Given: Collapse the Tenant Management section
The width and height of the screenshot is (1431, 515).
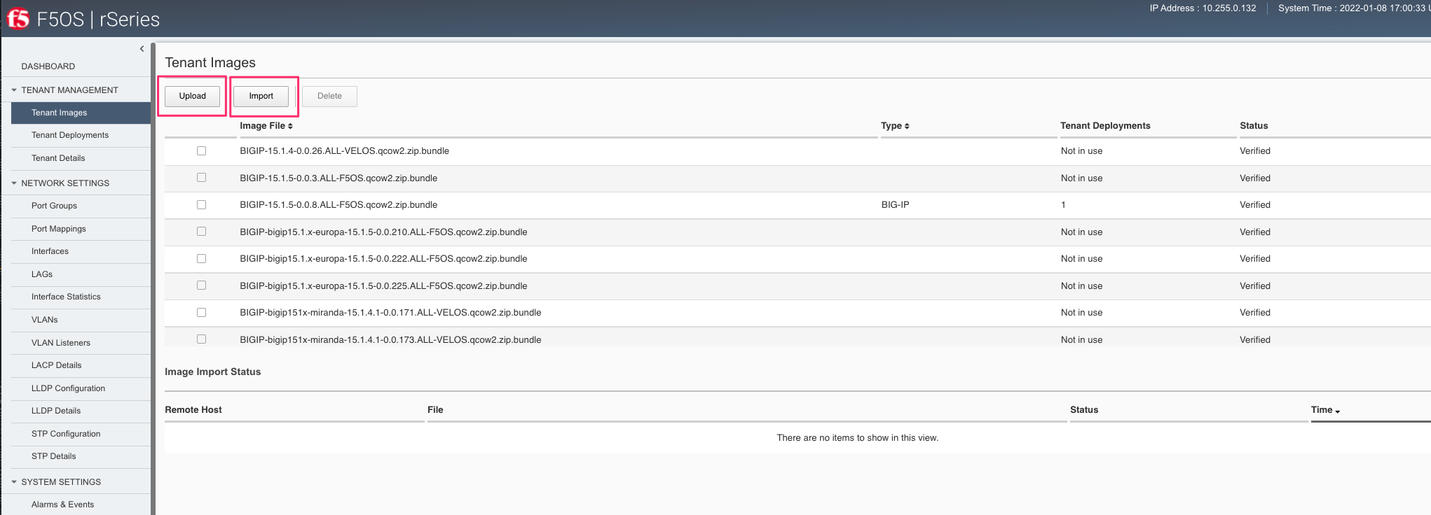Looking at the screenshot, I should tap(14, 90).
